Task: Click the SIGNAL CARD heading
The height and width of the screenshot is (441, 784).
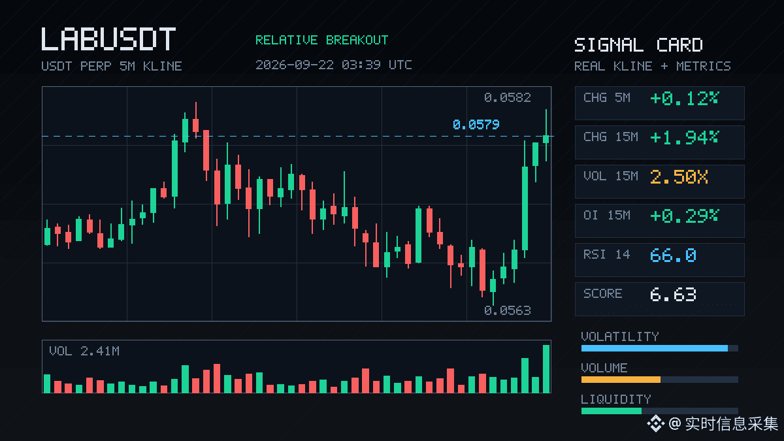Action: pos(638,45)
